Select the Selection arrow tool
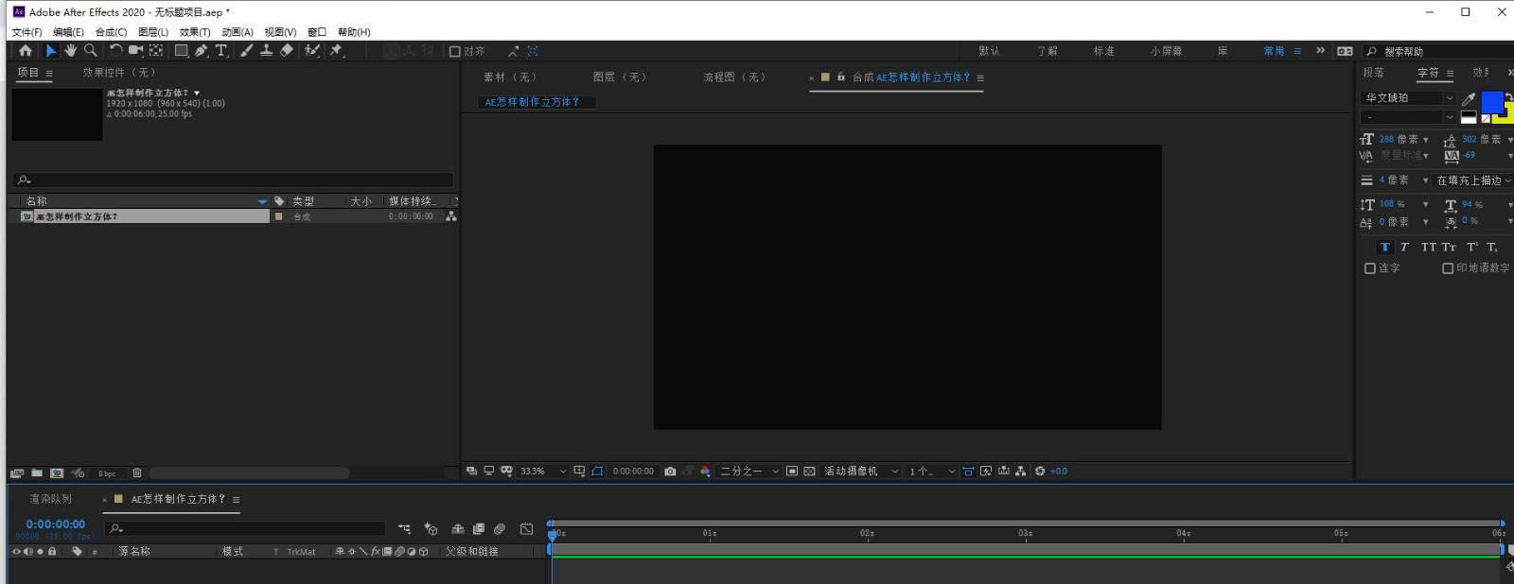 click(51, 51)
